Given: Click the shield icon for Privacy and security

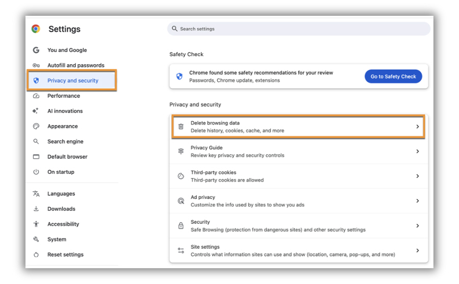Looking at the screenshot, I should (x=36, y=81).
